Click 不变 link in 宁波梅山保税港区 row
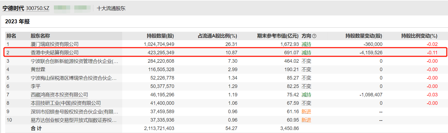448x133 pixels. tap(306, 78)
